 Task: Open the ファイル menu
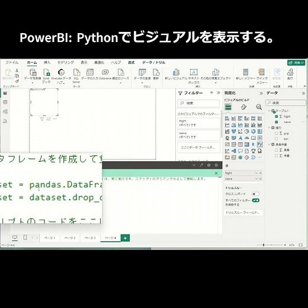click(x=12, y=63)
